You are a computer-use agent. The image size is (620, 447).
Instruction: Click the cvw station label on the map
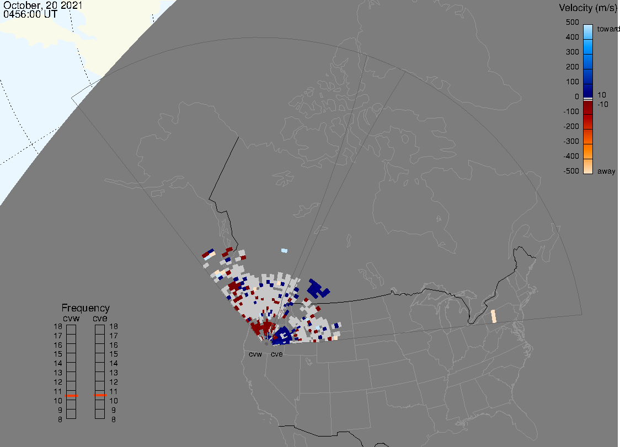pyautogui.click(x=255, y=354)
